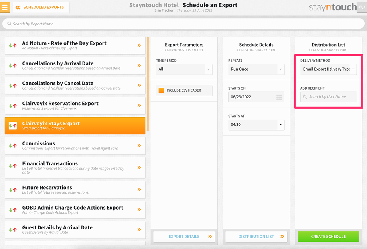Click export arrows icon for Cancellations by Cancel Date

[x=13, y=86]
